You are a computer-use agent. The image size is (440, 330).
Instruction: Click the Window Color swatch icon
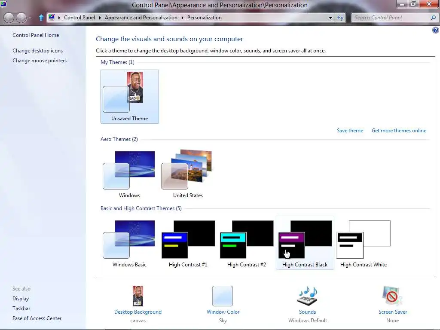coord(223,296)
